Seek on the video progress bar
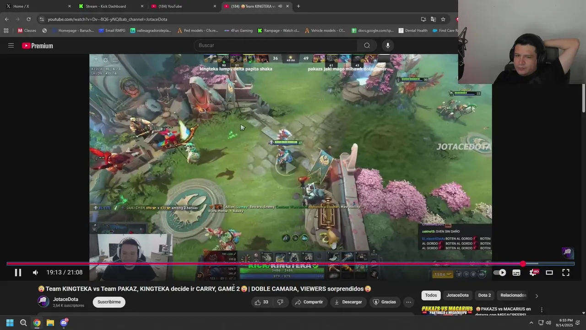 pos(290,264)
